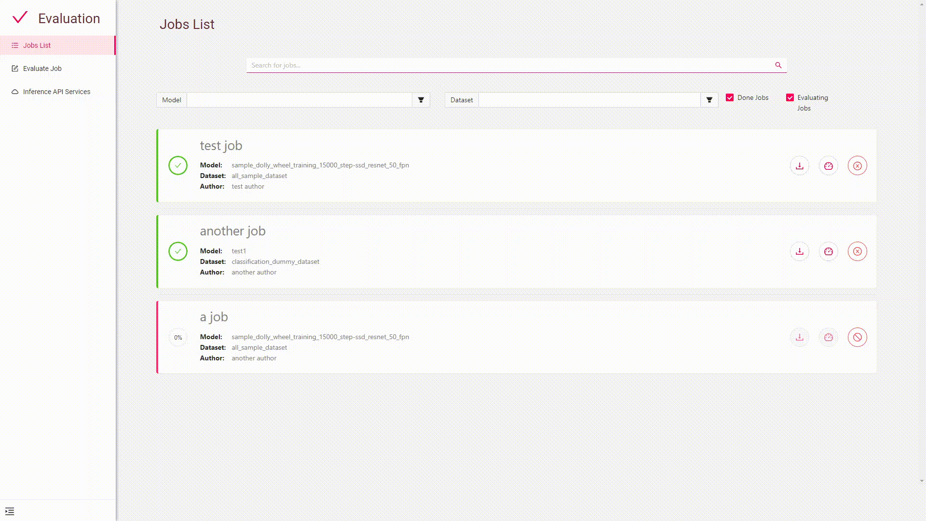Cancel the running 'a job'

(x=857, y=337)
